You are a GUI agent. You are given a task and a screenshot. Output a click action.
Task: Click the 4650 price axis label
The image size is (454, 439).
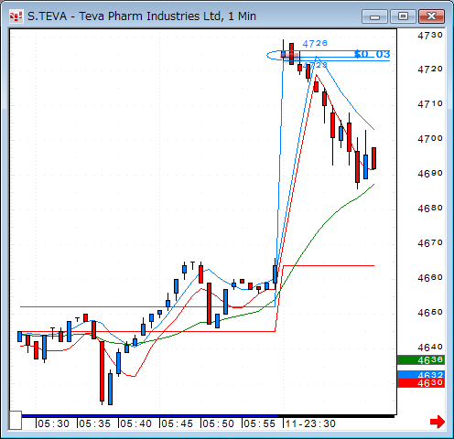point(430,313)
